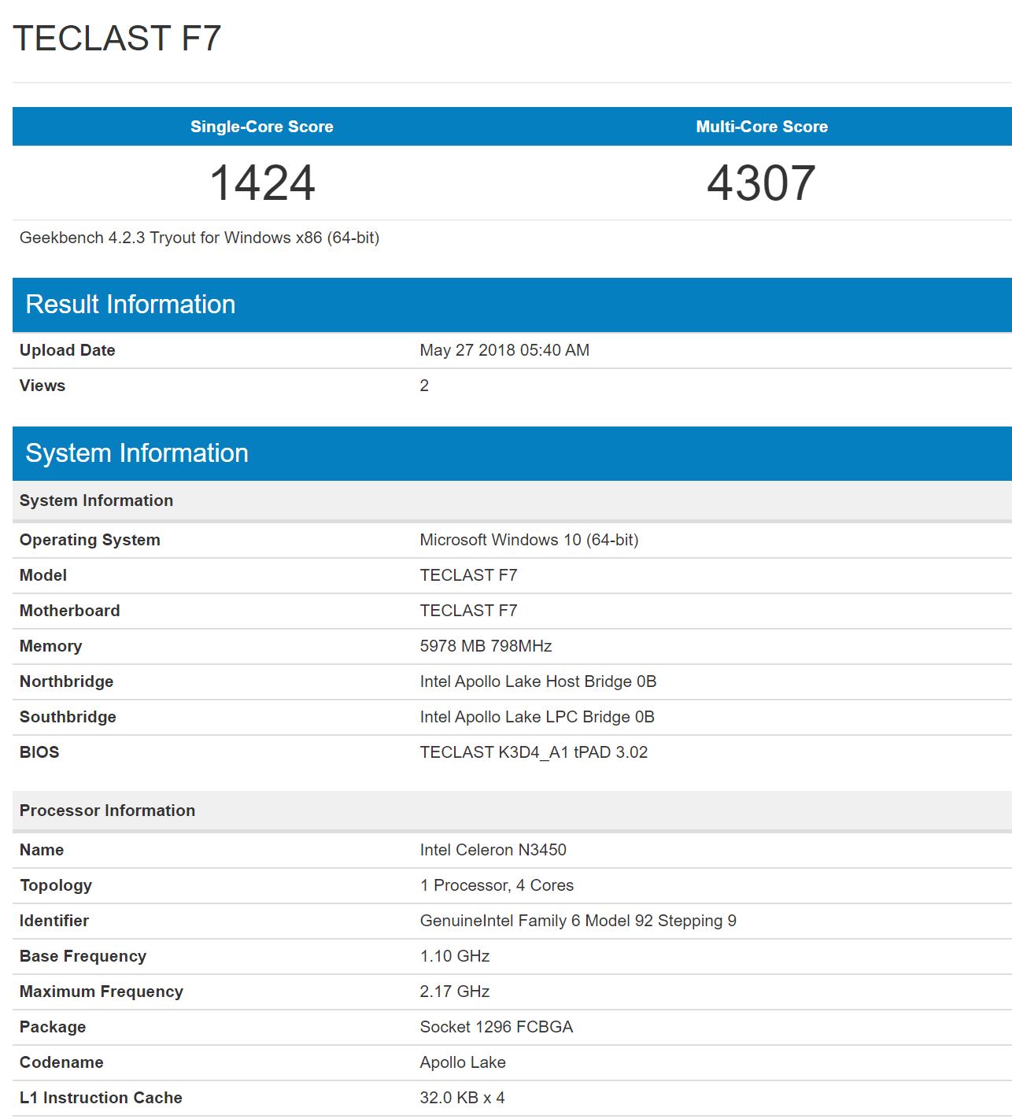Image resolution: width=1012 pixels, height=1119 pixels.
Task: Select the Model value TECLAST F7
Action: (x=468, y=575)
